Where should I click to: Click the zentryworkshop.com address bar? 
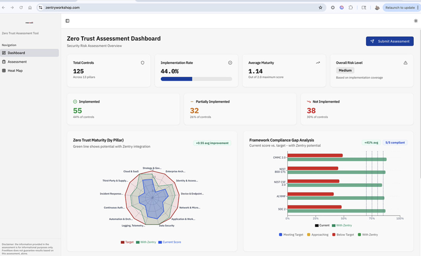(153, 8)
